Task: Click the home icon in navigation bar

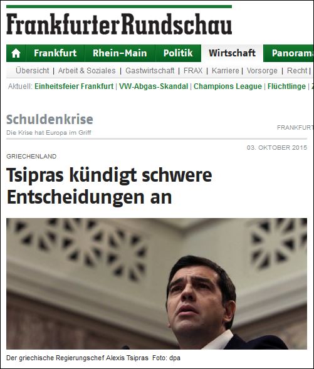Action: (16, 53)
